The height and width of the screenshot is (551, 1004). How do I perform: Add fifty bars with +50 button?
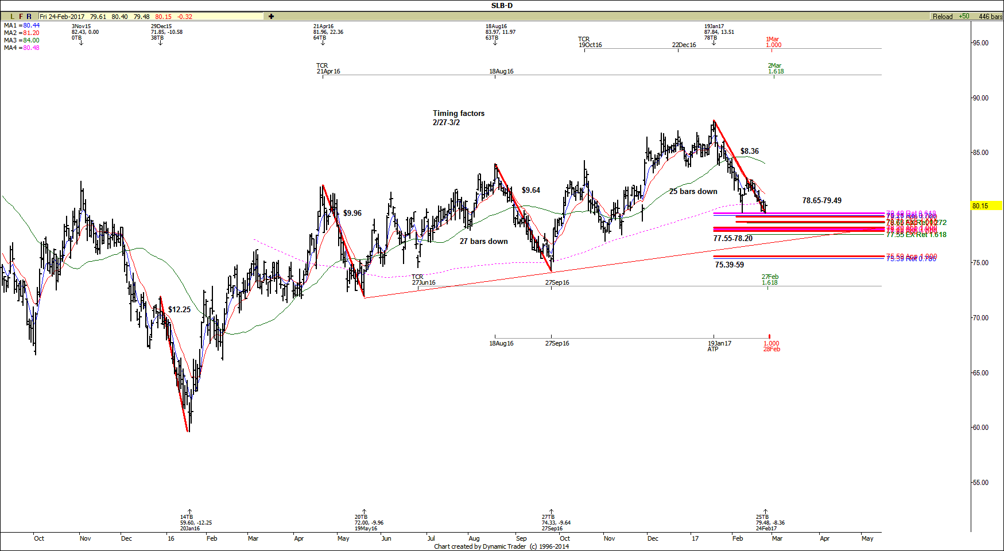964,17
